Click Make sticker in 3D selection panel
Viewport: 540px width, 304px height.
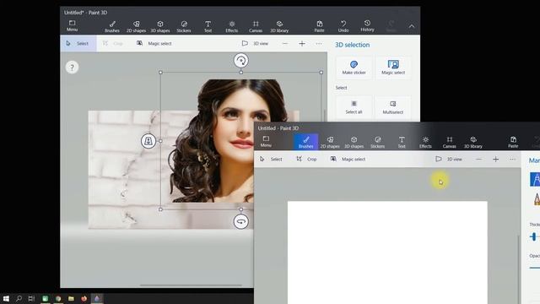coord(354,68)
